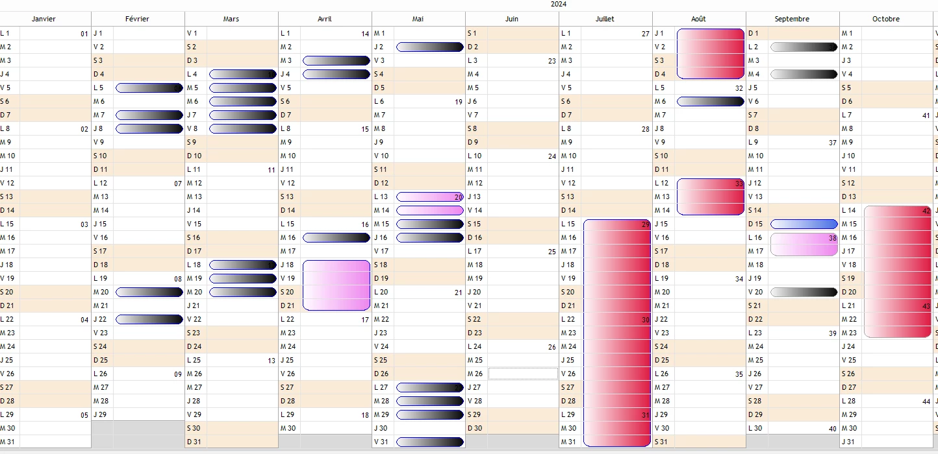
Task: Open the gray event on Mai J 2
Action: (x=430, y=47)
